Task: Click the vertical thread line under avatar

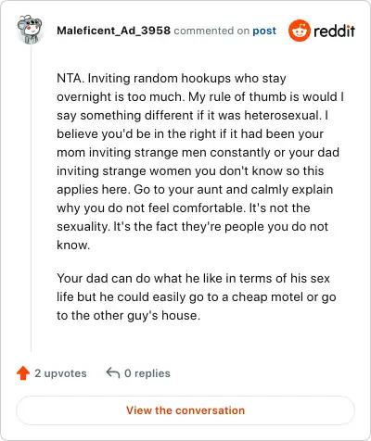Action: click(31, 197)
